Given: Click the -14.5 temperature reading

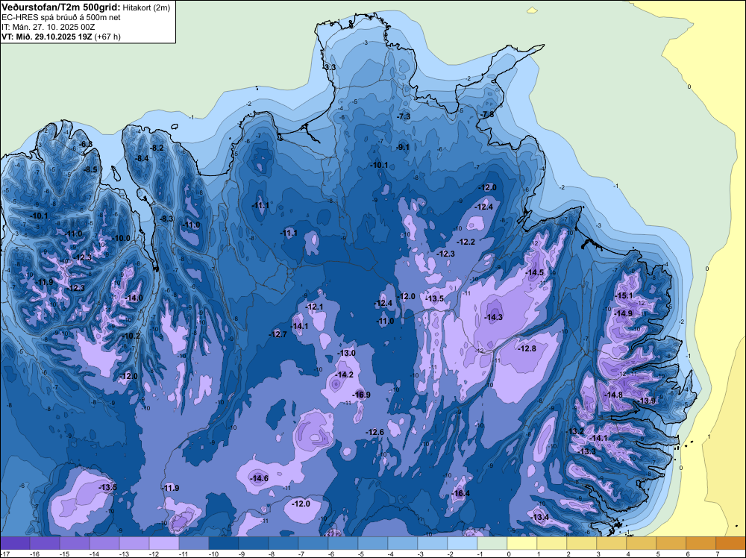Looking at the screenshot, I should click(534, 272).
